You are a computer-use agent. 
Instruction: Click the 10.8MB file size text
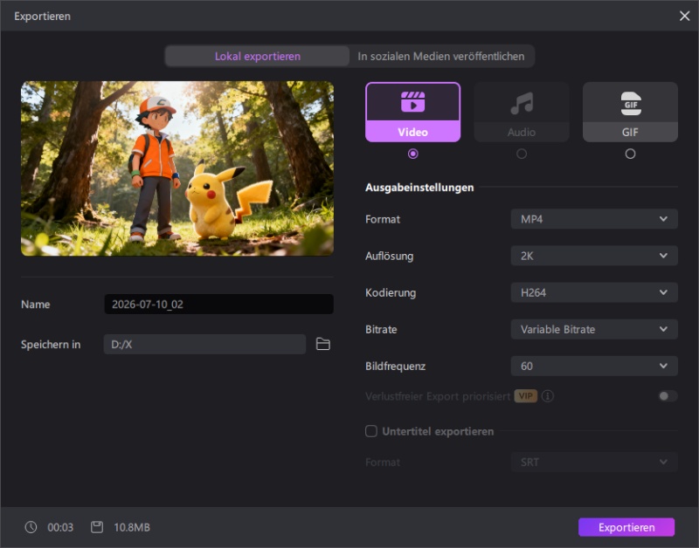point(132,528)
